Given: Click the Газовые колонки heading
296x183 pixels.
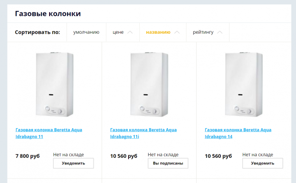Looking at the screenshot, I should (x=48, y=14).
